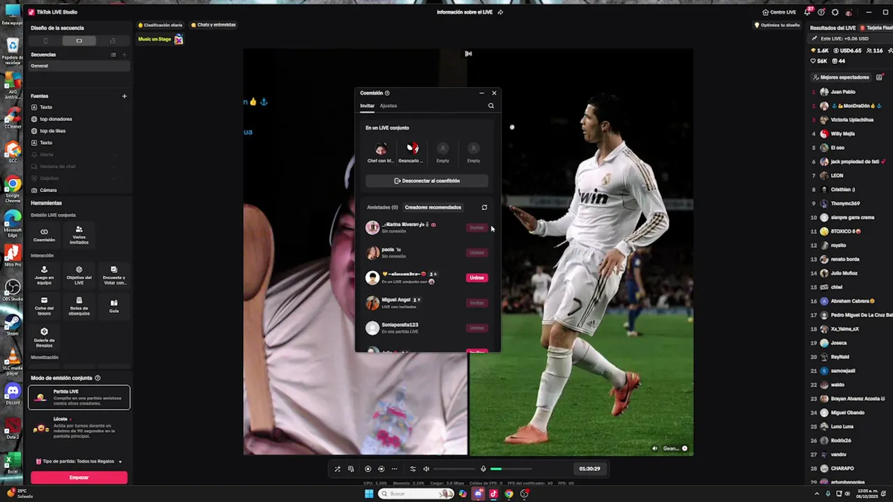Select the dual-screen layout option
Image resolution: width=893 pixels, height=502 pixels.
coord(112,40)
